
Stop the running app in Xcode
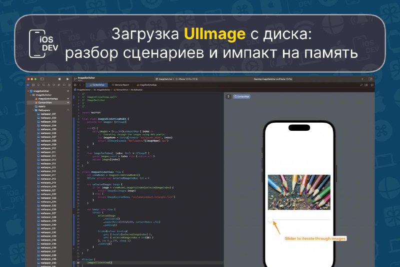pos(59,79)
